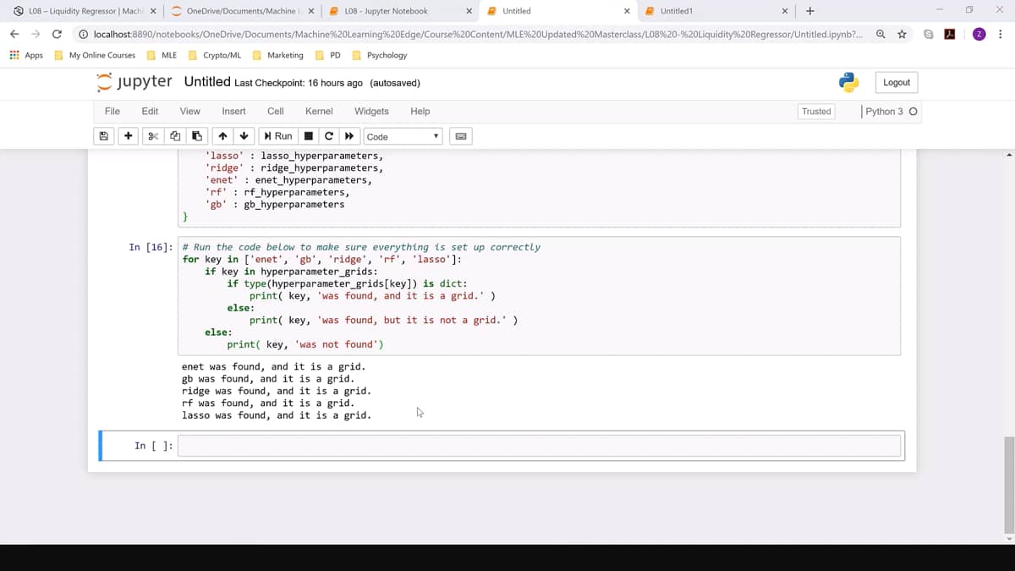Open the command palette keyboard icon
Viewport: 1015px width, 571px height.
461,136
